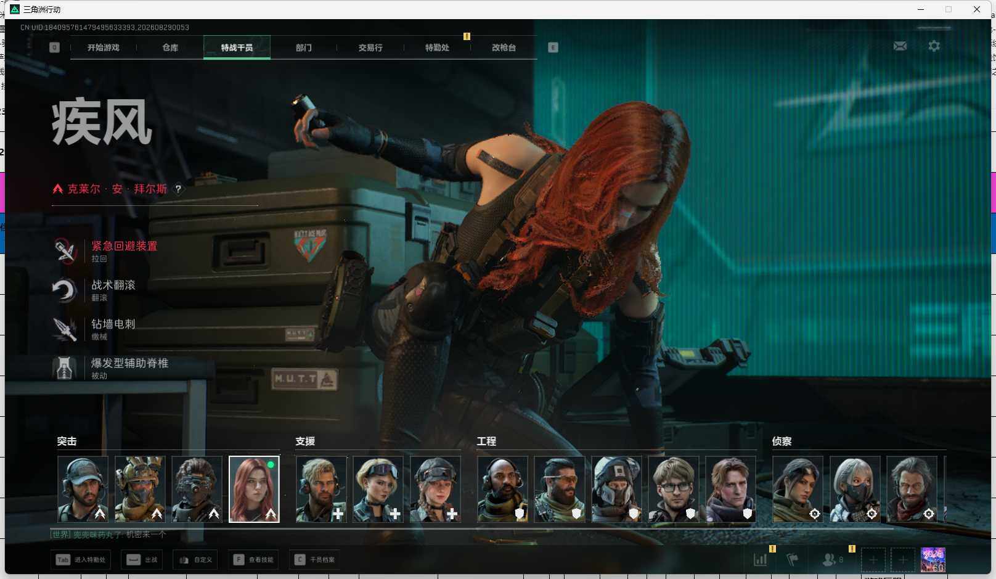The image size is (996, 579).
Task: Select the blonde 支援 operator with goggles on forehead
Action: point(378,489)
